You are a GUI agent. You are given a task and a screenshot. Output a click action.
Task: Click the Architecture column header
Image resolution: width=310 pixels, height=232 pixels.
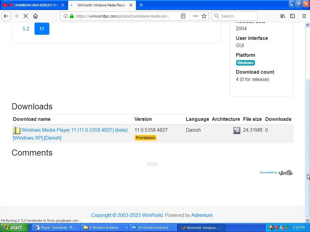[x=226, y=119]
